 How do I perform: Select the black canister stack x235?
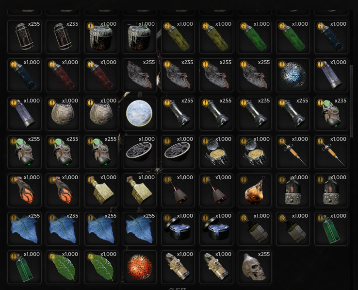point(254,114)
